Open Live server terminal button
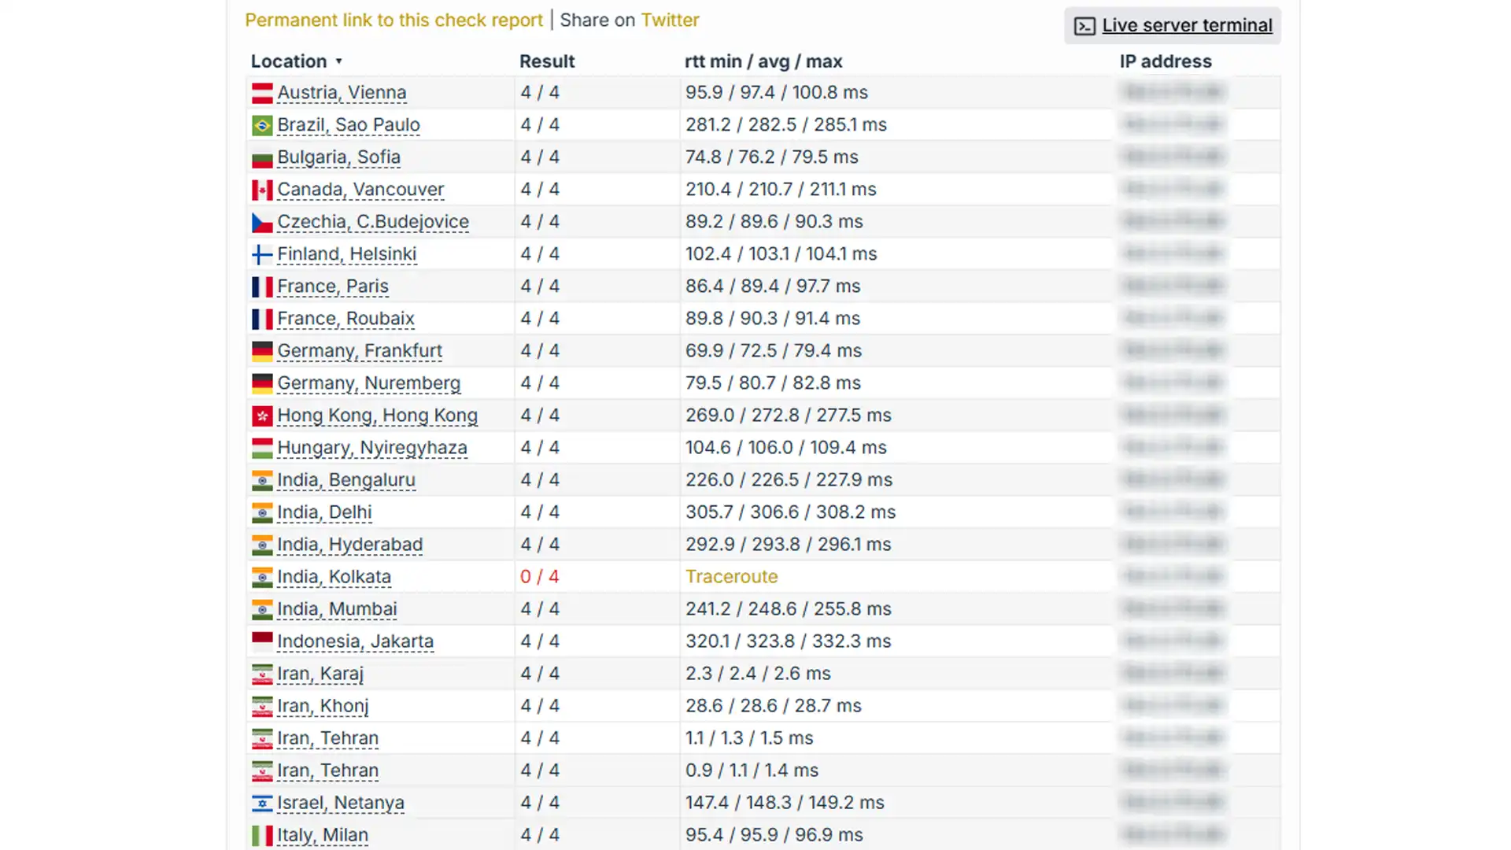Image resolution: width=1511 pixels, height=850 pixels. point(1186,25)
